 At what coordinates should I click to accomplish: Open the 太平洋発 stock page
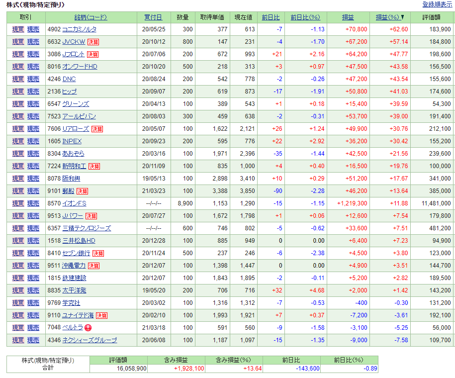tap(74, 290)
